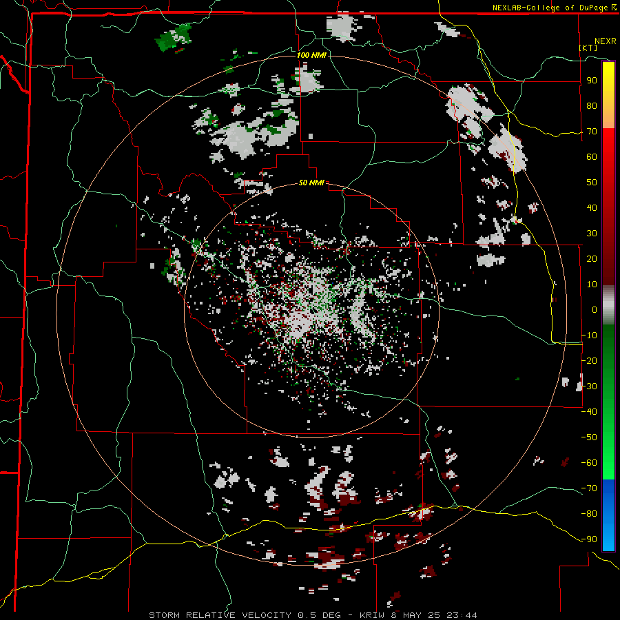Image resolution: width=620 pixels, height=620 pixels.
Task: Click the 23:44 timestamp in caption
Action: click(462, 615)
